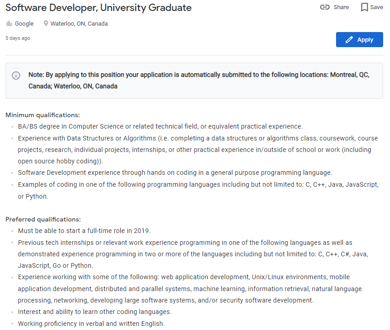Click the Save bookmark icon
Screen dimensions: 390x330
pyautogui.click(x=364, y=7)
